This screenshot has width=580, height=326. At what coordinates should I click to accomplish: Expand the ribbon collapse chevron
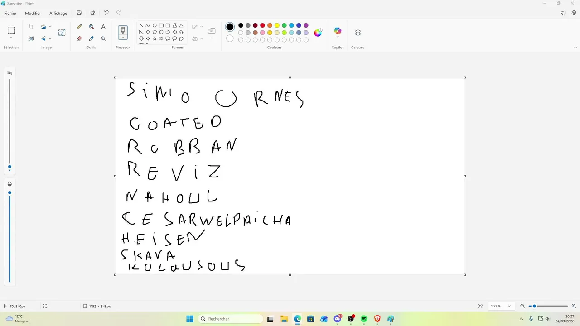pyautogui.click(x=575, y=47)
